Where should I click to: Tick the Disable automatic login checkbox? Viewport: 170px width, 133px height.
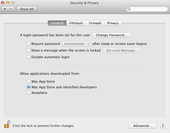click(29, 57)
